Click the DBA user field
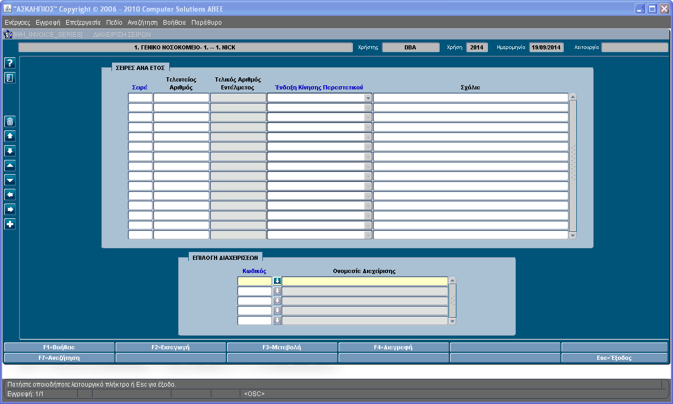Screen dimensions: 673x404 point(411,47)
